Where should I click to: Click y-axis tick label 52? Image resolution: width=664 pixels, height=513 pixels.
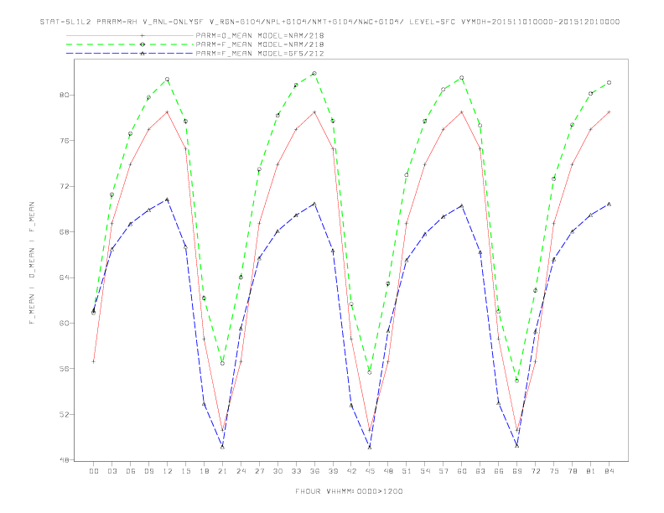tap(64, 414)
